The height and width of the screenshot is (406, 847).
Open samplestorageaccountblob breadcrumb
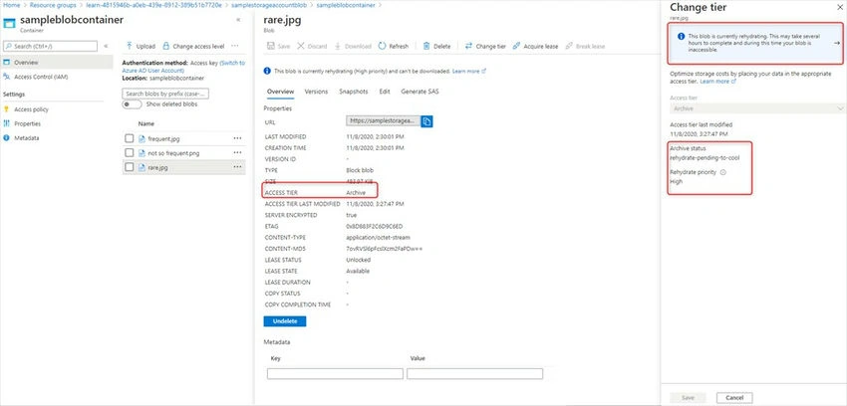269,5
